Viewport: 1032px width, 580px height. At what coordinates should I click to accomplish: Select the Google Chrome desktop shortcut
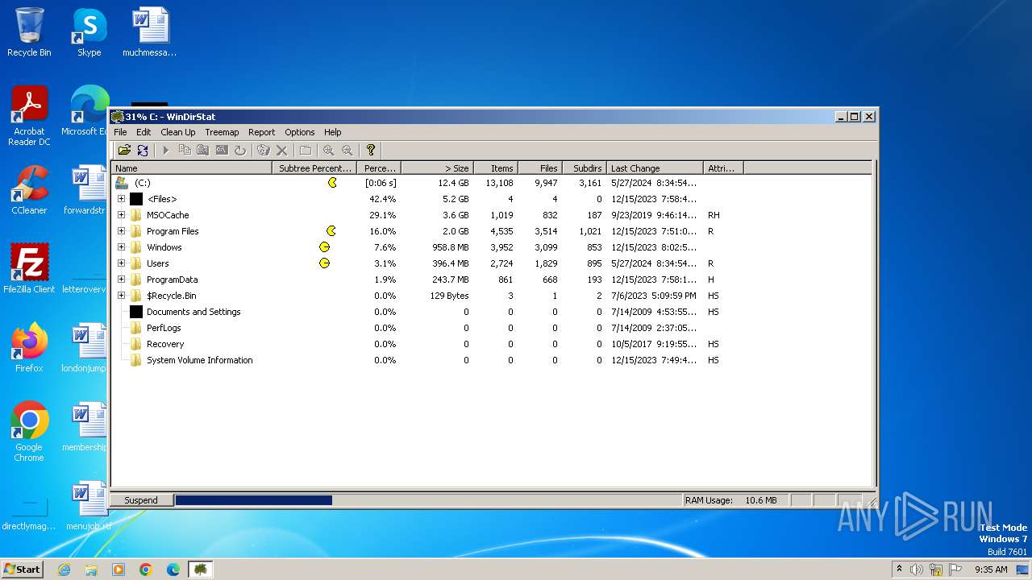pos(29,432)
